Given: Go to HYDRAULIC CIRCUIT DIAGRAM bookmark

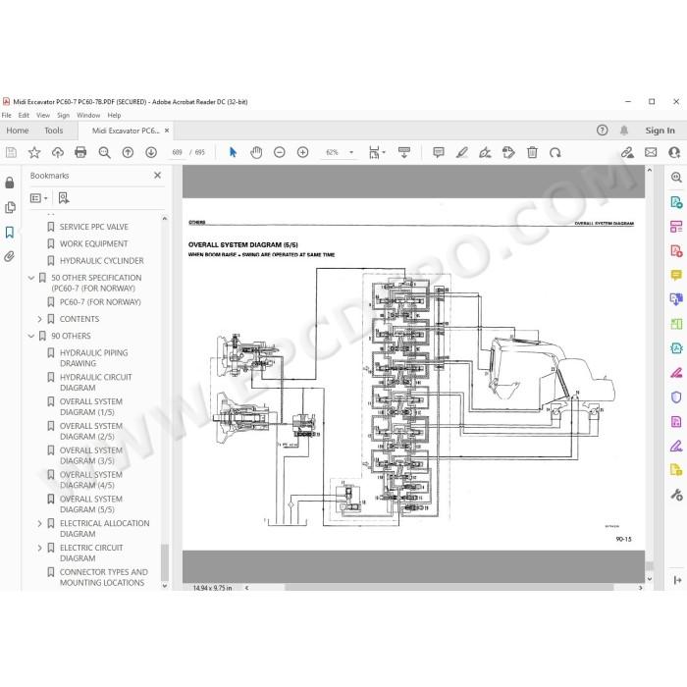Looking at the screenshot, I should point(95,383).
